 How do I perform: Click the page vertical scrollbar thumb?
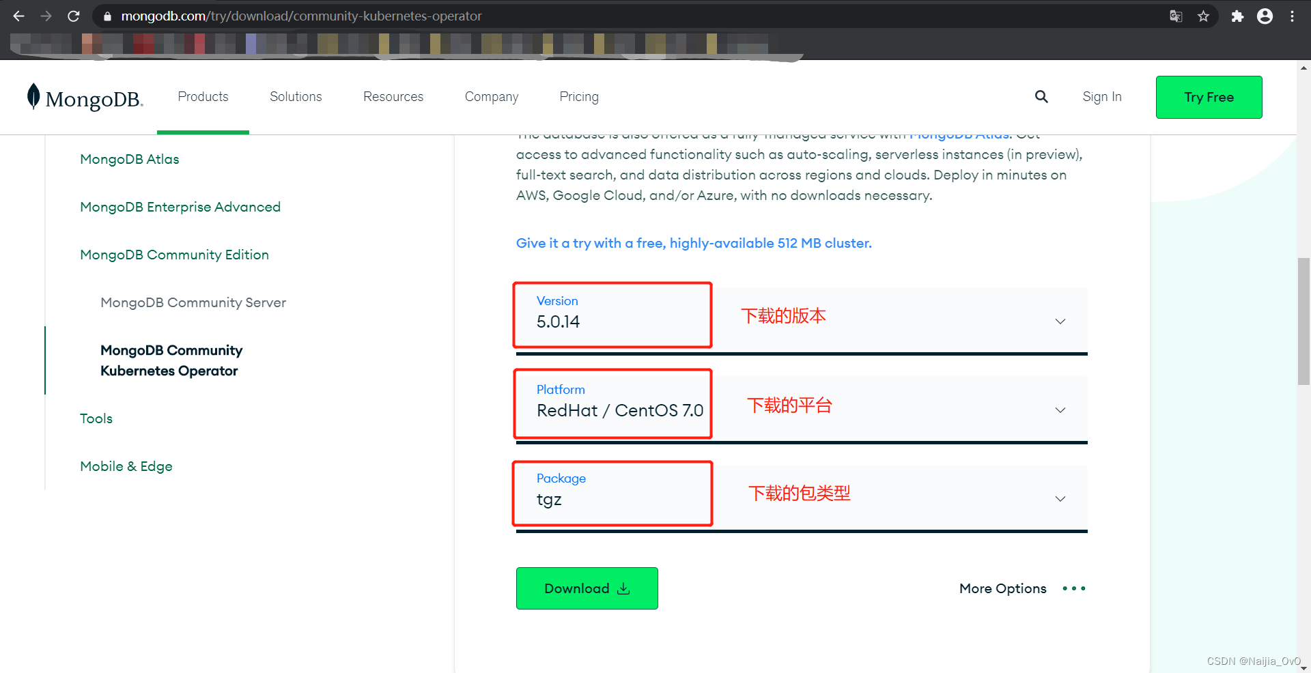tap(1303, 321)
